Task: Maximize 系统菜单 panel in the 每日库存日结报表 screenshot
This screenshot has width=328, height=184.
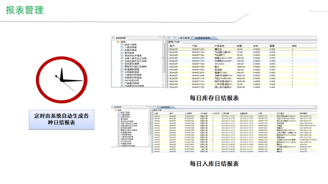Action: (x=164, y=38)
